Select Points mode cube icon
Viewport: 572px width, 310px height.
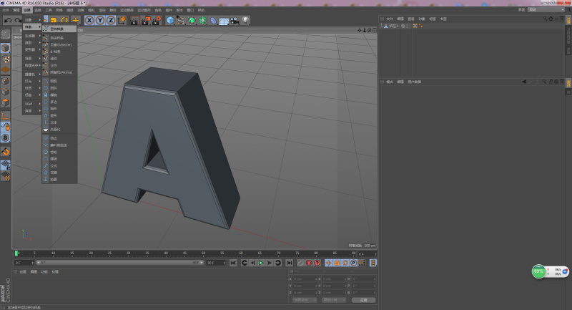(5, 81)
